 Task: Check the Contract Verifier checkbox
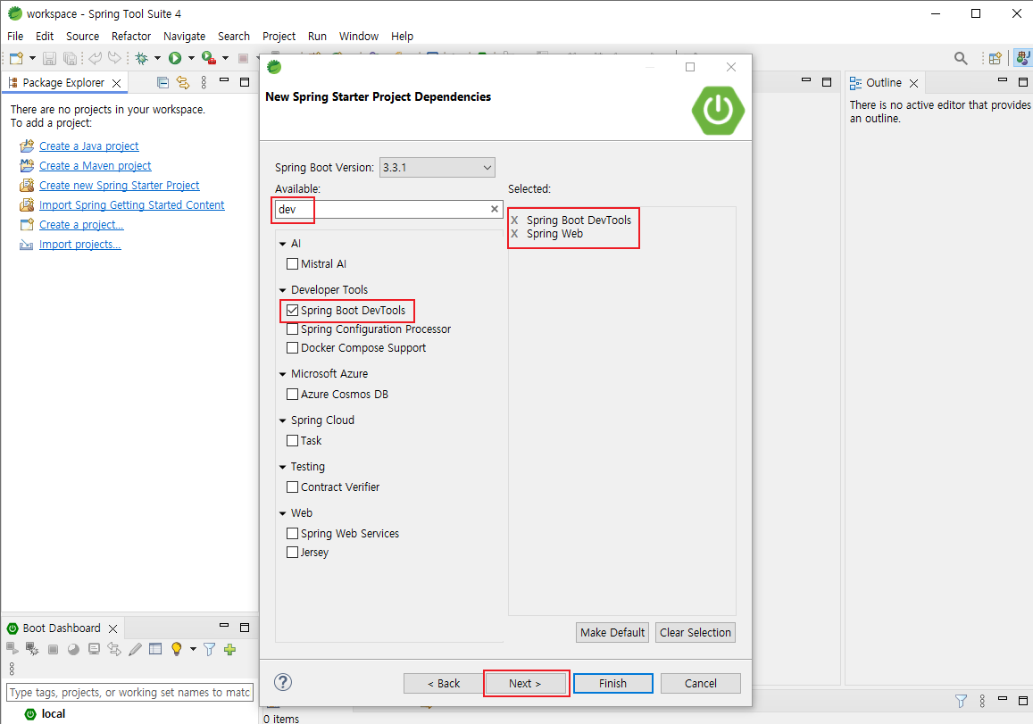[x=293, y=487]
